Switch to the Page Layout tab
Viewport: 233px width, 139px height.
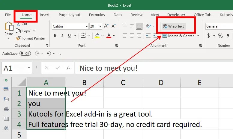[69, 15]
